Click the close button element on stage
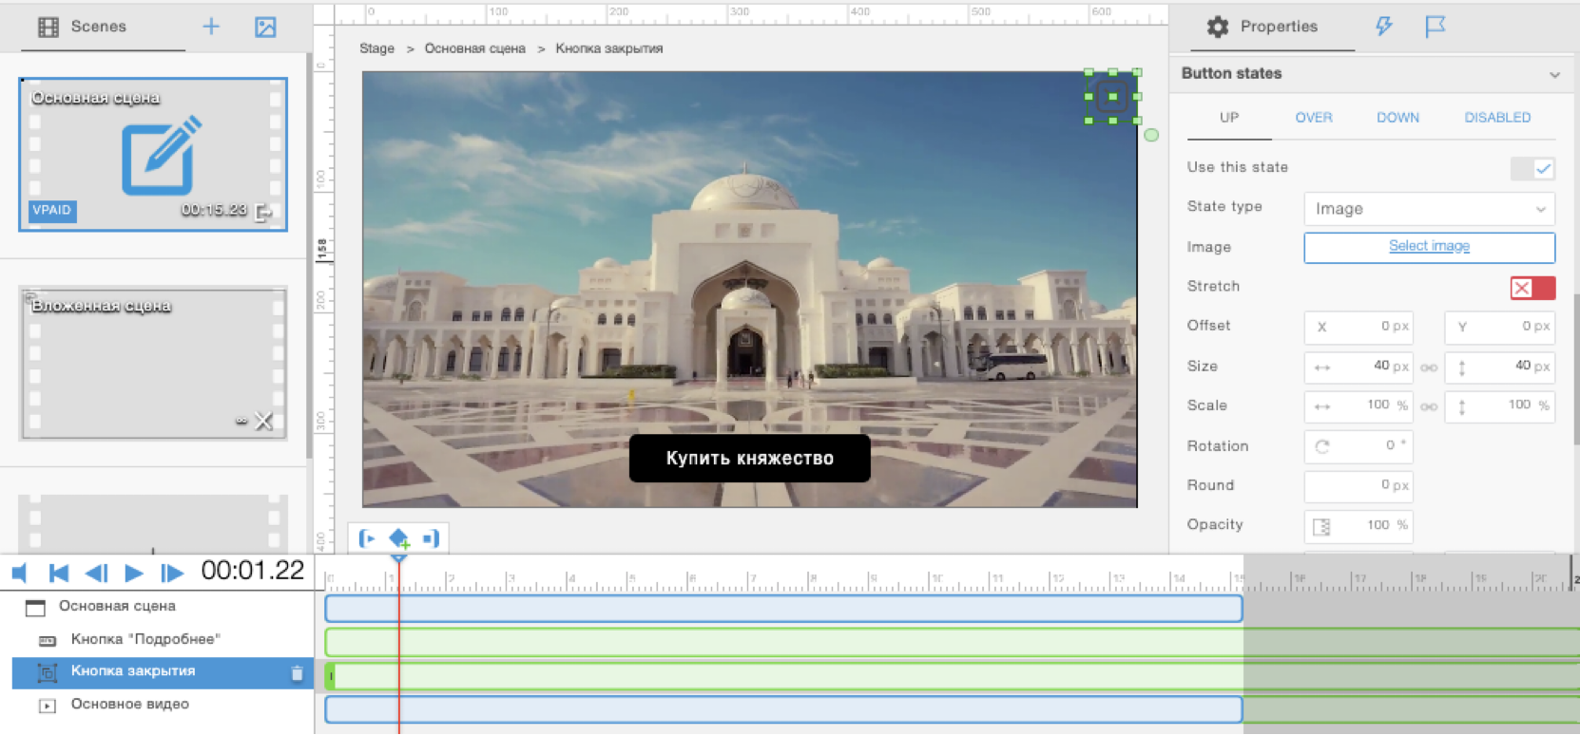Image resolution: width=1580 pixels, height=735 pixels. (x=1112, y=96)
